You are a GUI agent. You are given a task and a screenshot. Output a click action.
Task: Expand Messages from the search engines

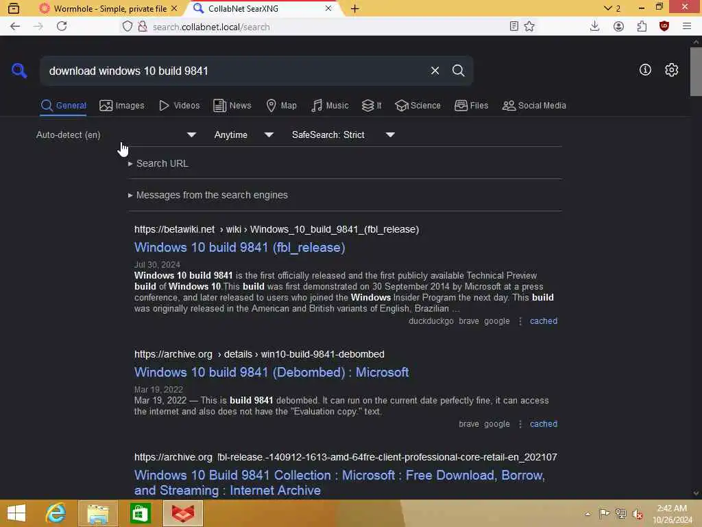[x=208, y=195]
